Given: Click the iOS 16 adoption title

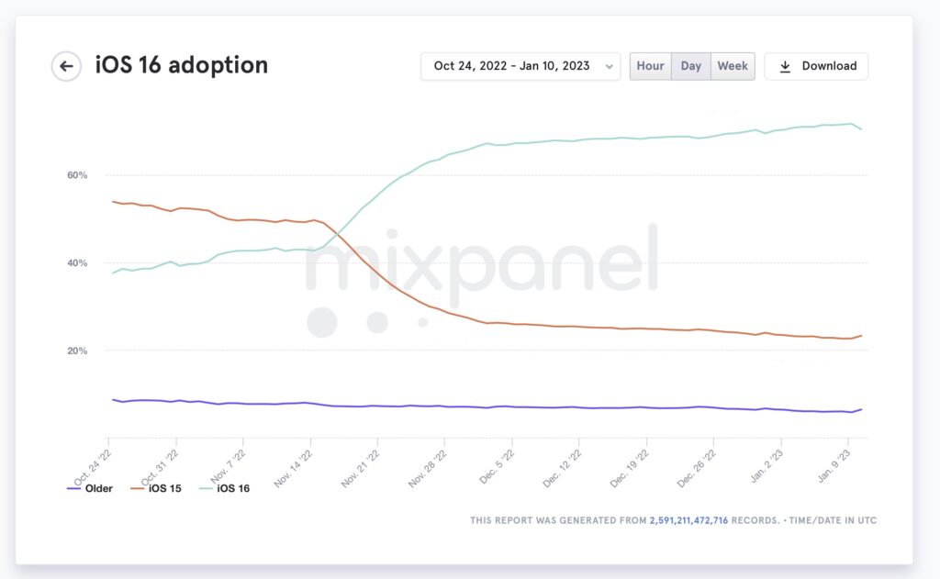Looking at the screenshot, I should [181, 65].
